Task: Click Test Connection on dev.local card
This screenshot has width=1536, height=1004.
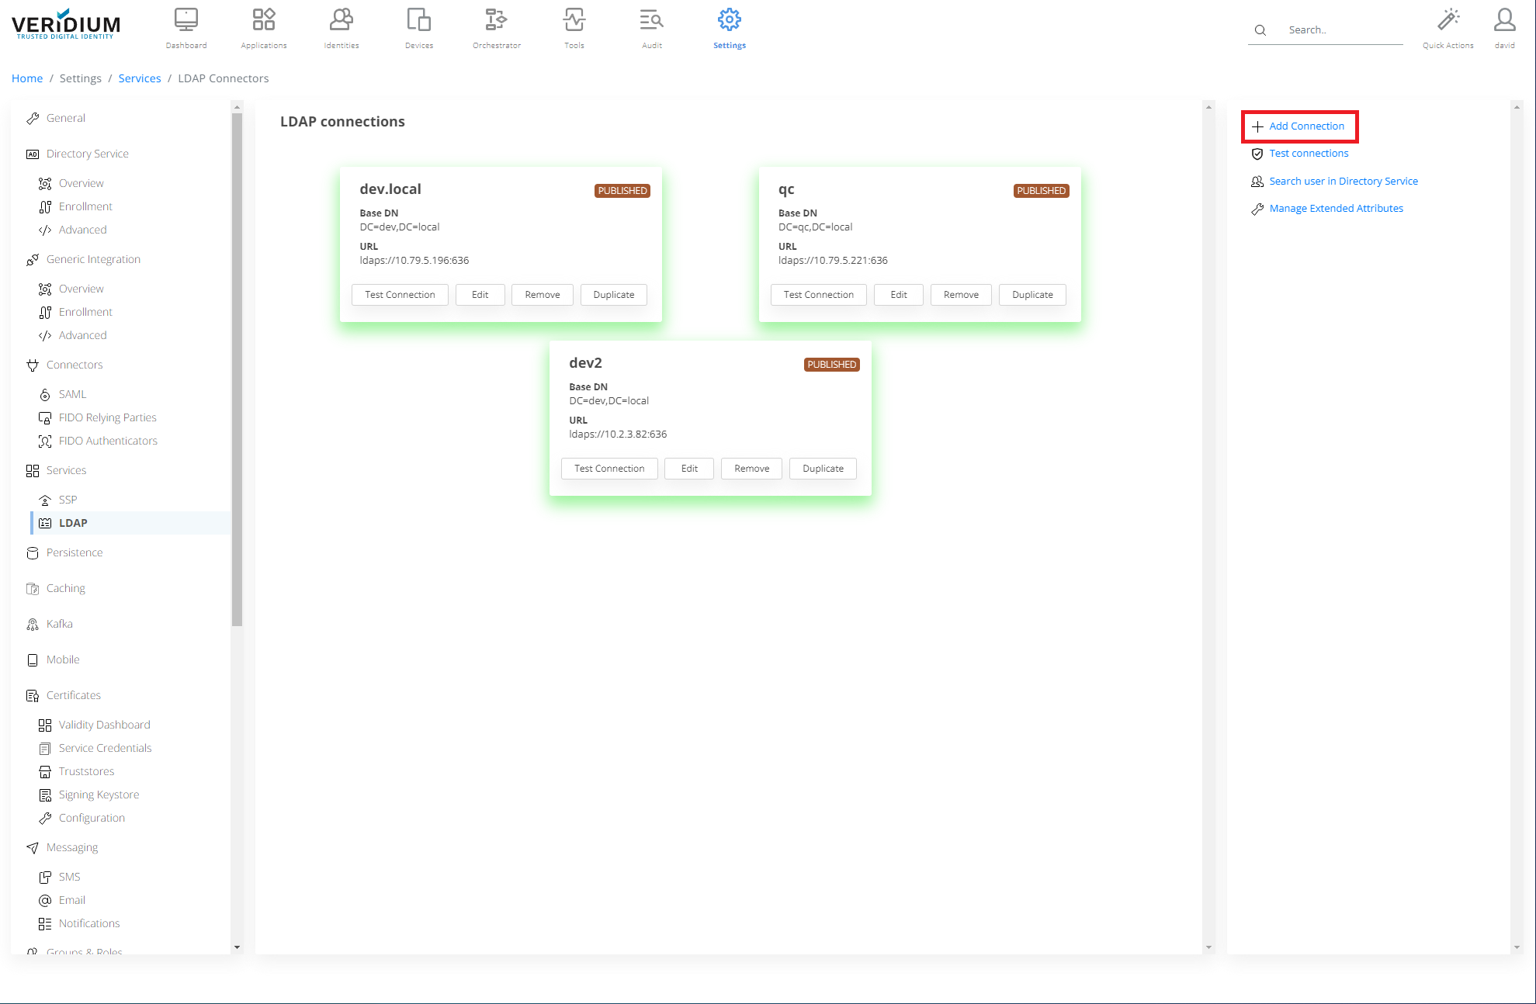Action: click(400, 295)
